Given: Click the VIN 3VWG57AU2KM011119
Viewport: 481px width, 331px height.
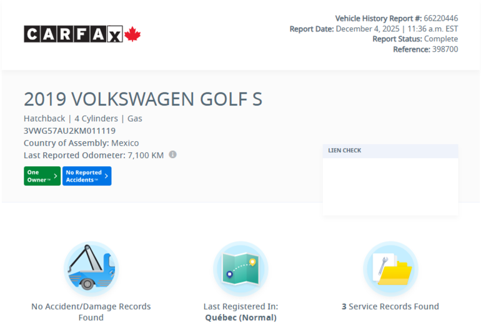Looking at the screenshot, I should [69, 131].
